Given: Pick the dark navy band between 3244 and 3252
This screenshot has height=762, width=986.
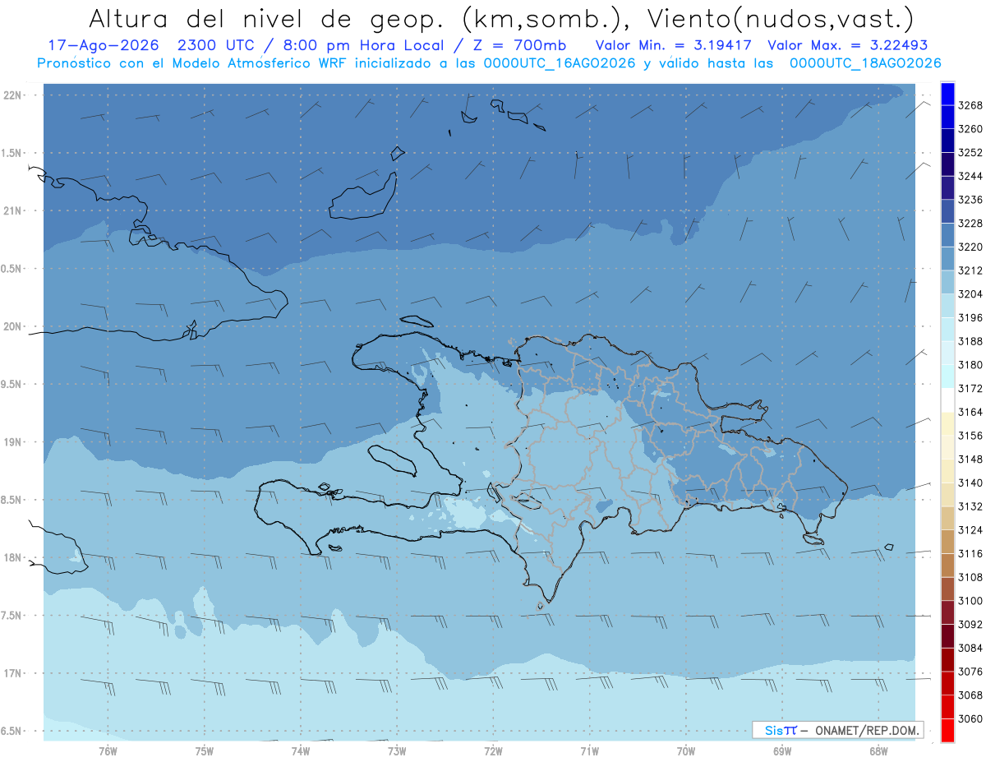Looking at the screenshot, I should [x=947, y=164].
